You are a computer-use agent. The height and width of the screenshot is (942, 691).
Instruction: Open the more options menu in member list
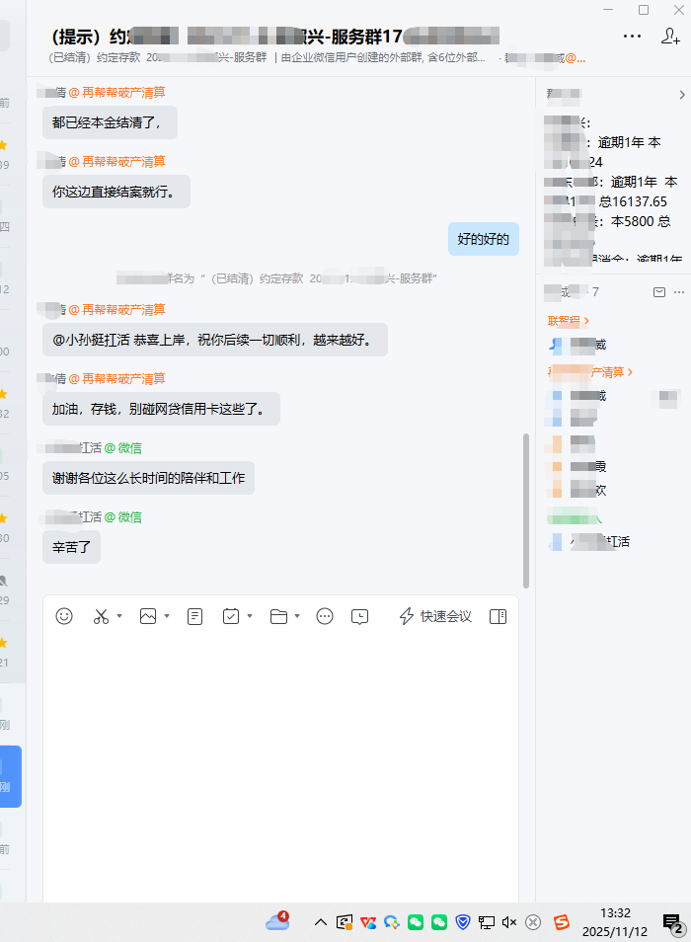(678, 292)
